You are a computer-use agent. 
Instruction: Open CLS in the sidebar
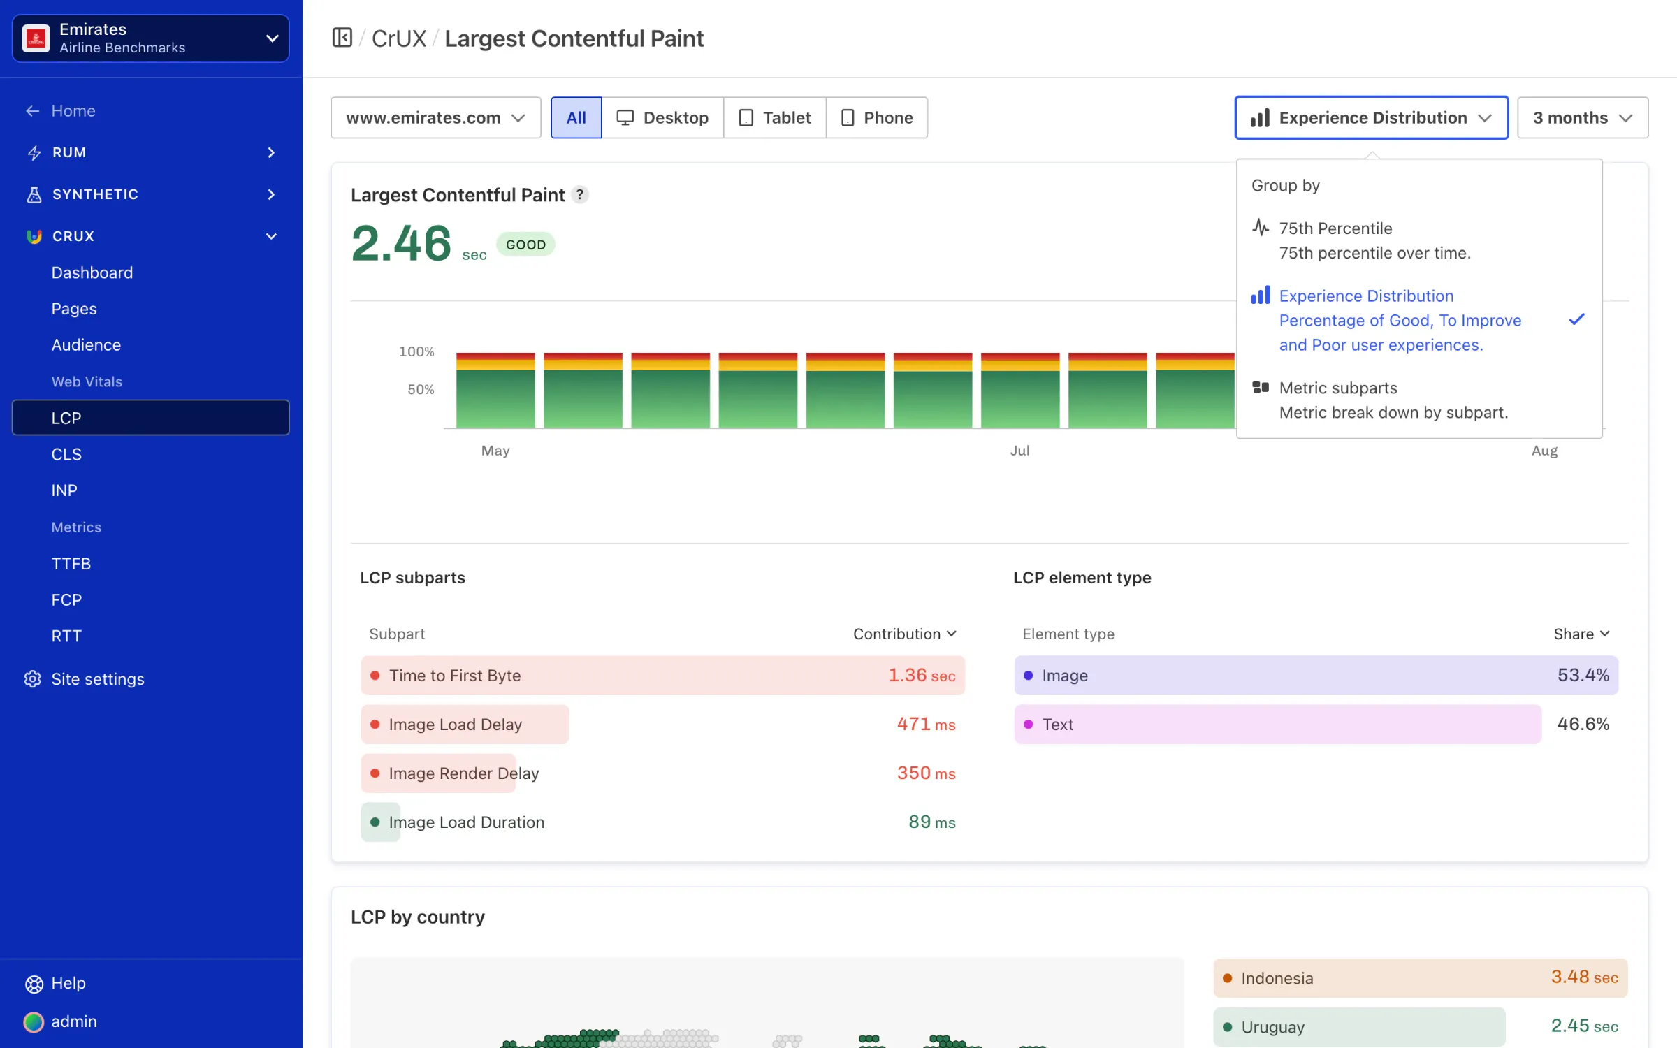[66, 454]
